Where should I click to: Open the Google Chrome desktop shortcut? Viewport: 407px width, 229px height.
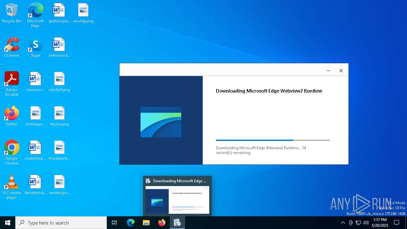(12, 153)
